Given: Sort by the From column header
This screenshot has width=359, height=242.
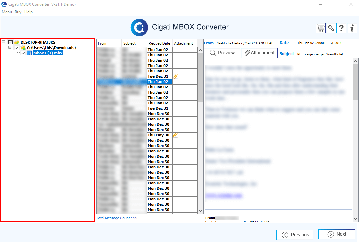Looking at the screenshot, I should (109, 43).
